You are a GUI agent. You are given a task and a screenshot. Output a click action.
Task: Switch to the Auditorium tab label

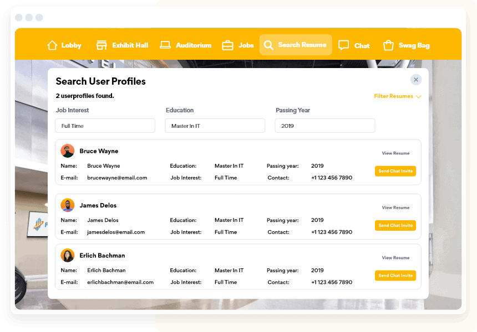tap(194, 45)
